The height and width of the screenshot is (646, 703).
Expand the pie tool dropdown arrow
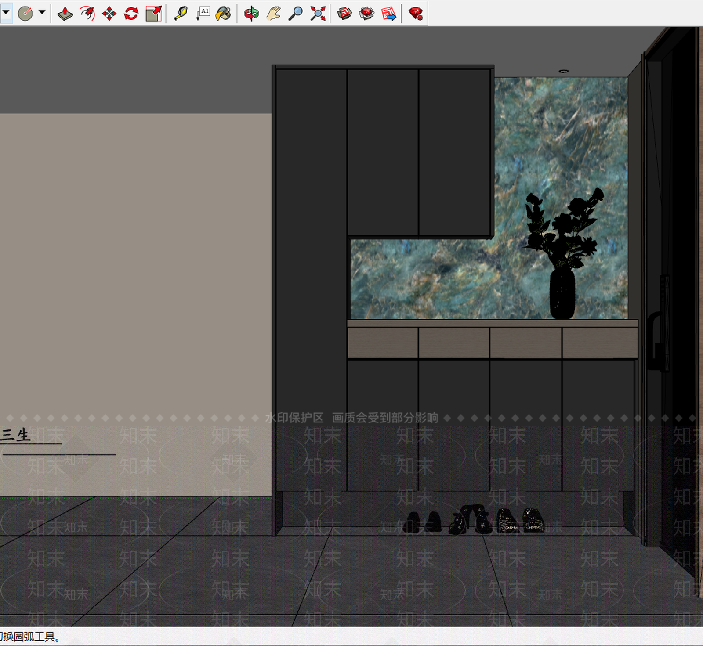point(42,12)
